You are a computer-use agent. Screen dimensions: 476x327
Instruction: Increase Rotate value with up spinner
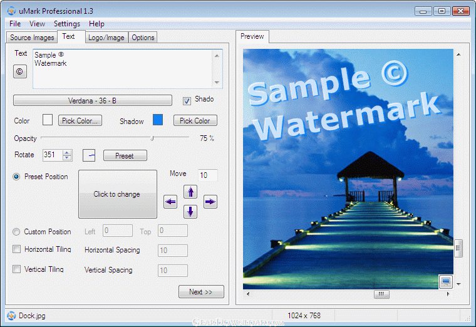[67, 152]
